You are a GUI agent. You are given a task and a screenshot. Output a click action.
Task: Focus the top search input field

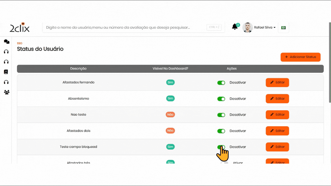(124, 28)
